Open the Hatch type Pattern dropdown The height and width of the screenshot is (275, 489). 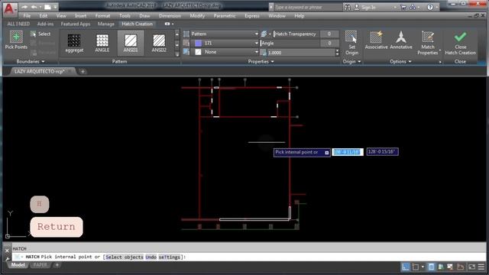[x=224, y=34]
